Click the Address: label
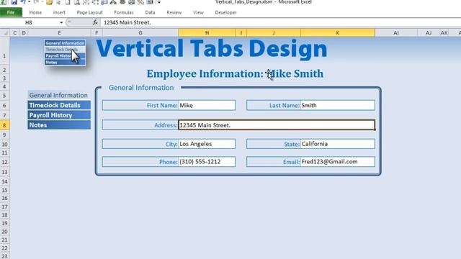 click(166, 125)
